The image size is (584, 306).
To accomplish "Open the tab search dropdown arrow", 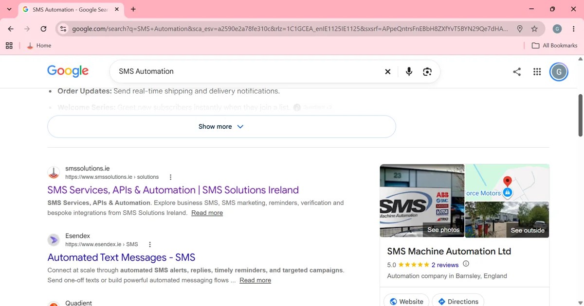I will [x=9, y=9].
